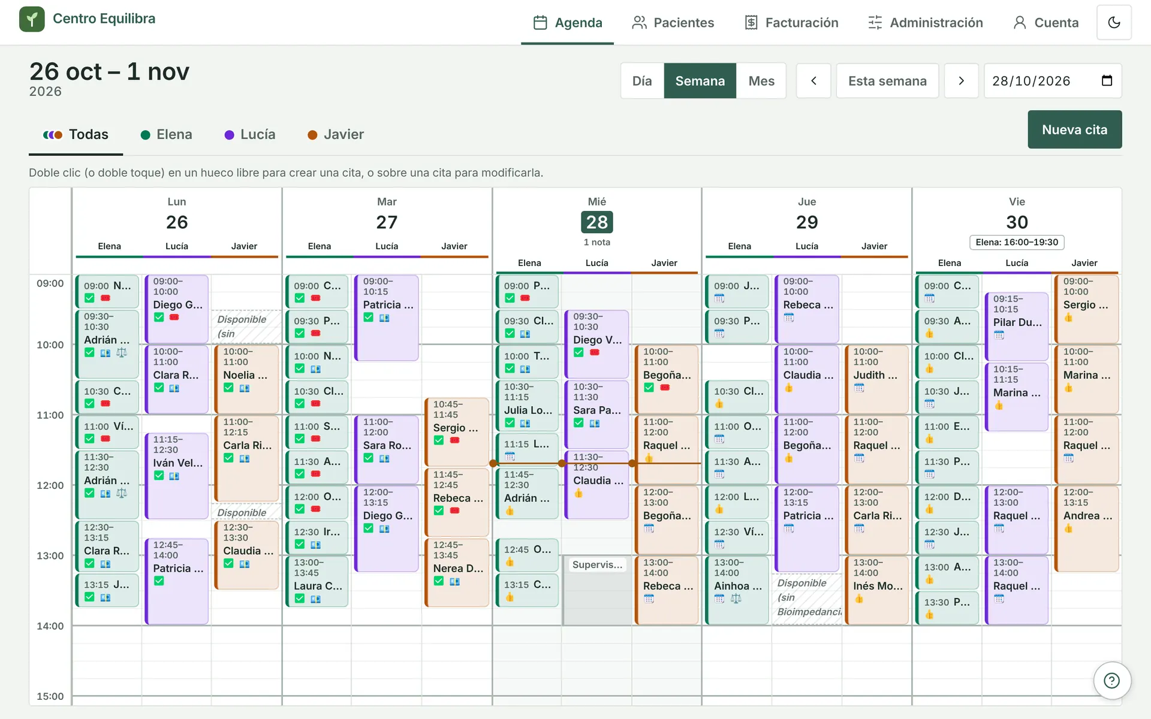The width and height of the screenshot is (1151, 719).
Task: Switch to Día view
Action: pyautogui.click(x=642, y=81)
